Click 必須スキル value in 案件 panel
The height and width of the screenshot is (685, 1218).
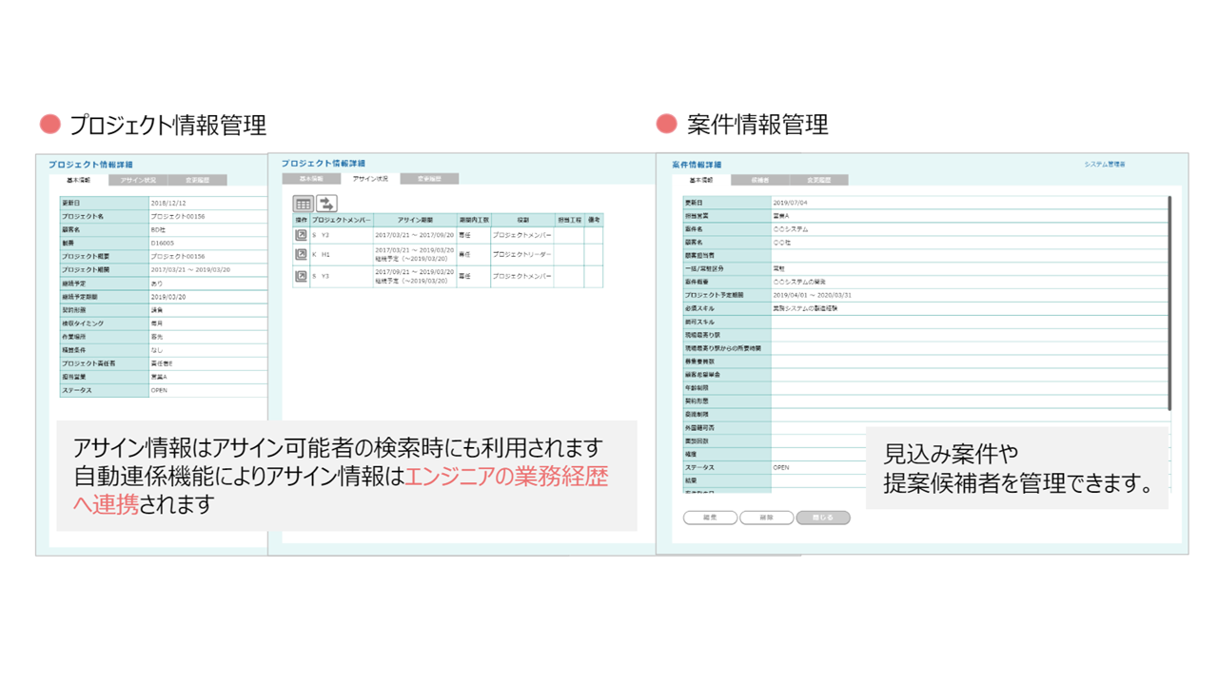coord(806,309)
